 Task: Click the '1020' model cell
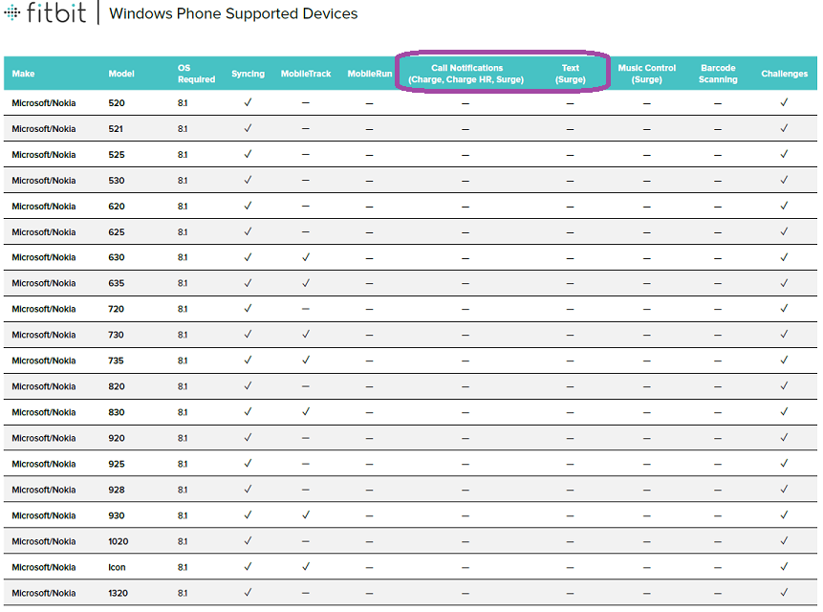[x=119, y=541]
